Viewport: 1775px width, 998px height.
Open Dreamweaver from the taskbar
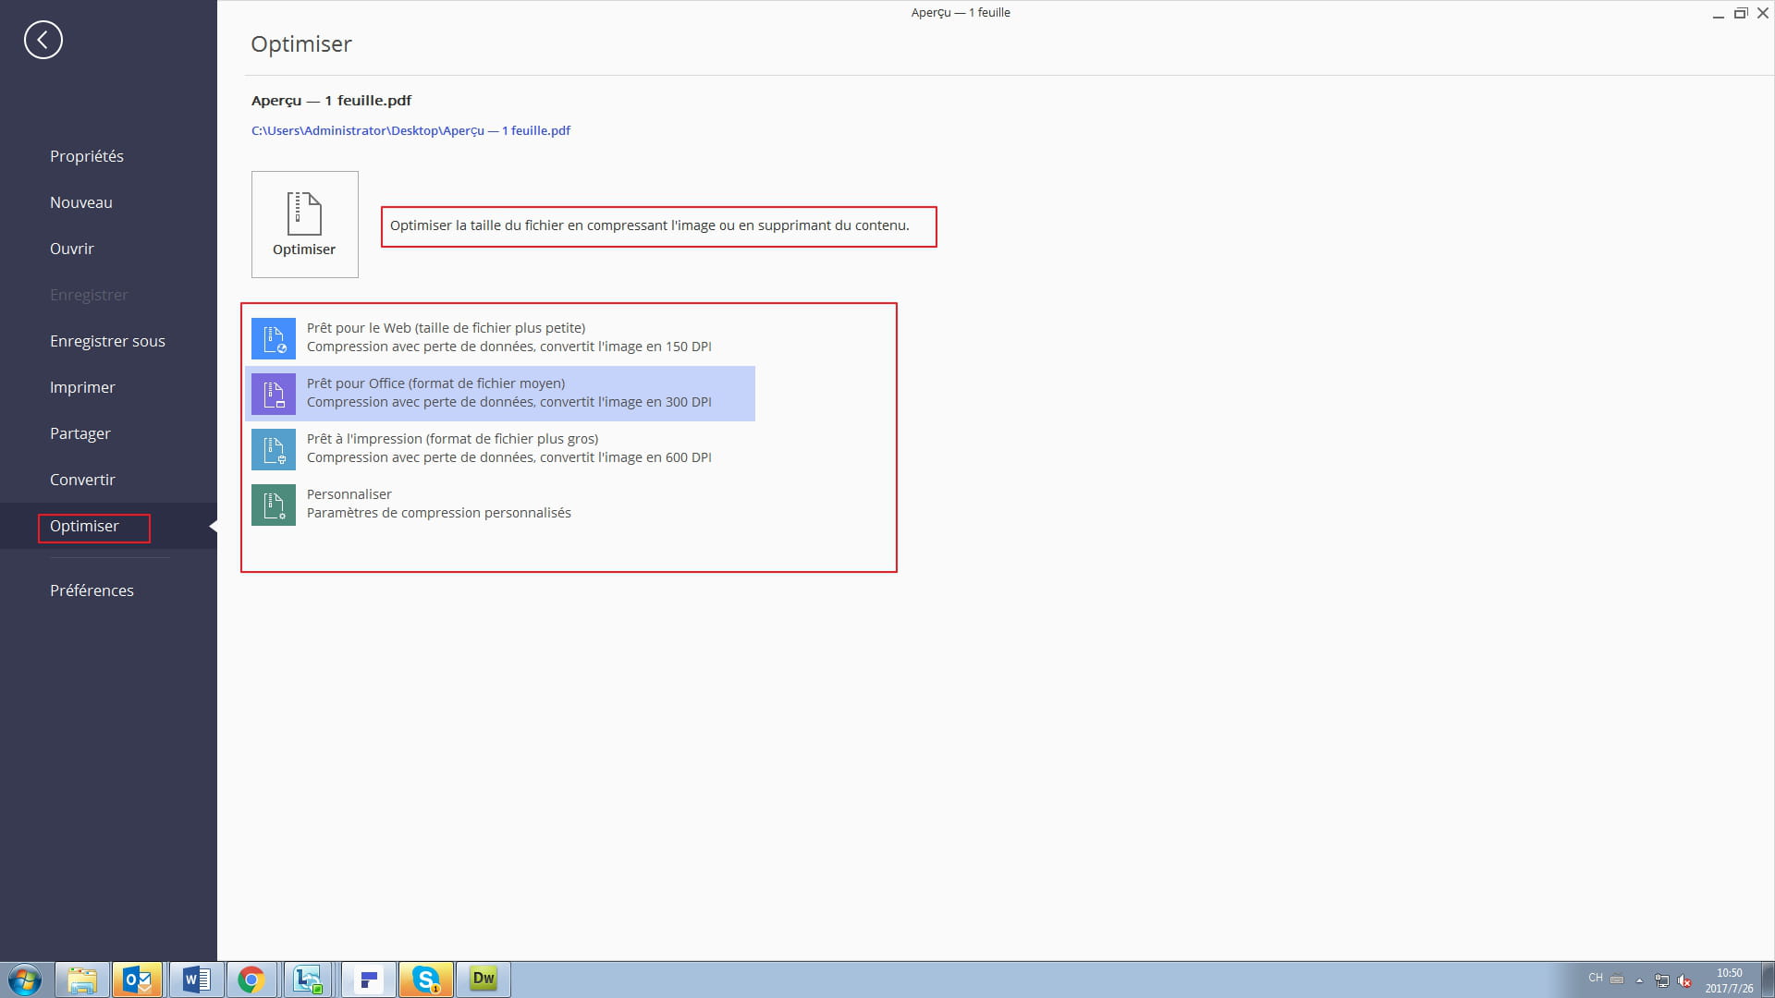coord(484,980)
